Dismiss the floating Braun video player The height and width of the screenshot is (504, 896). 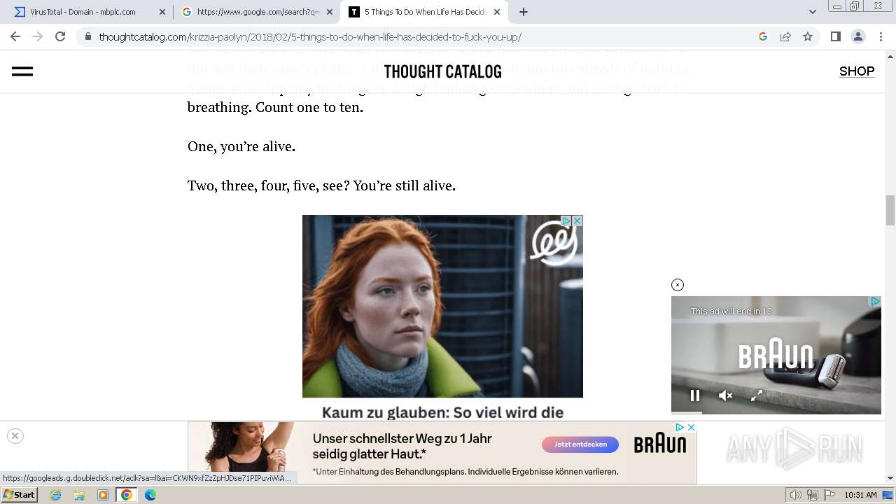tap(677, 285)
